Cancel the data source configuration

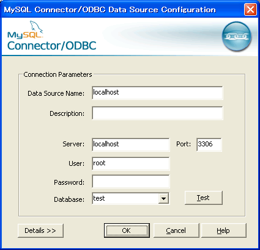coord(176,230)
